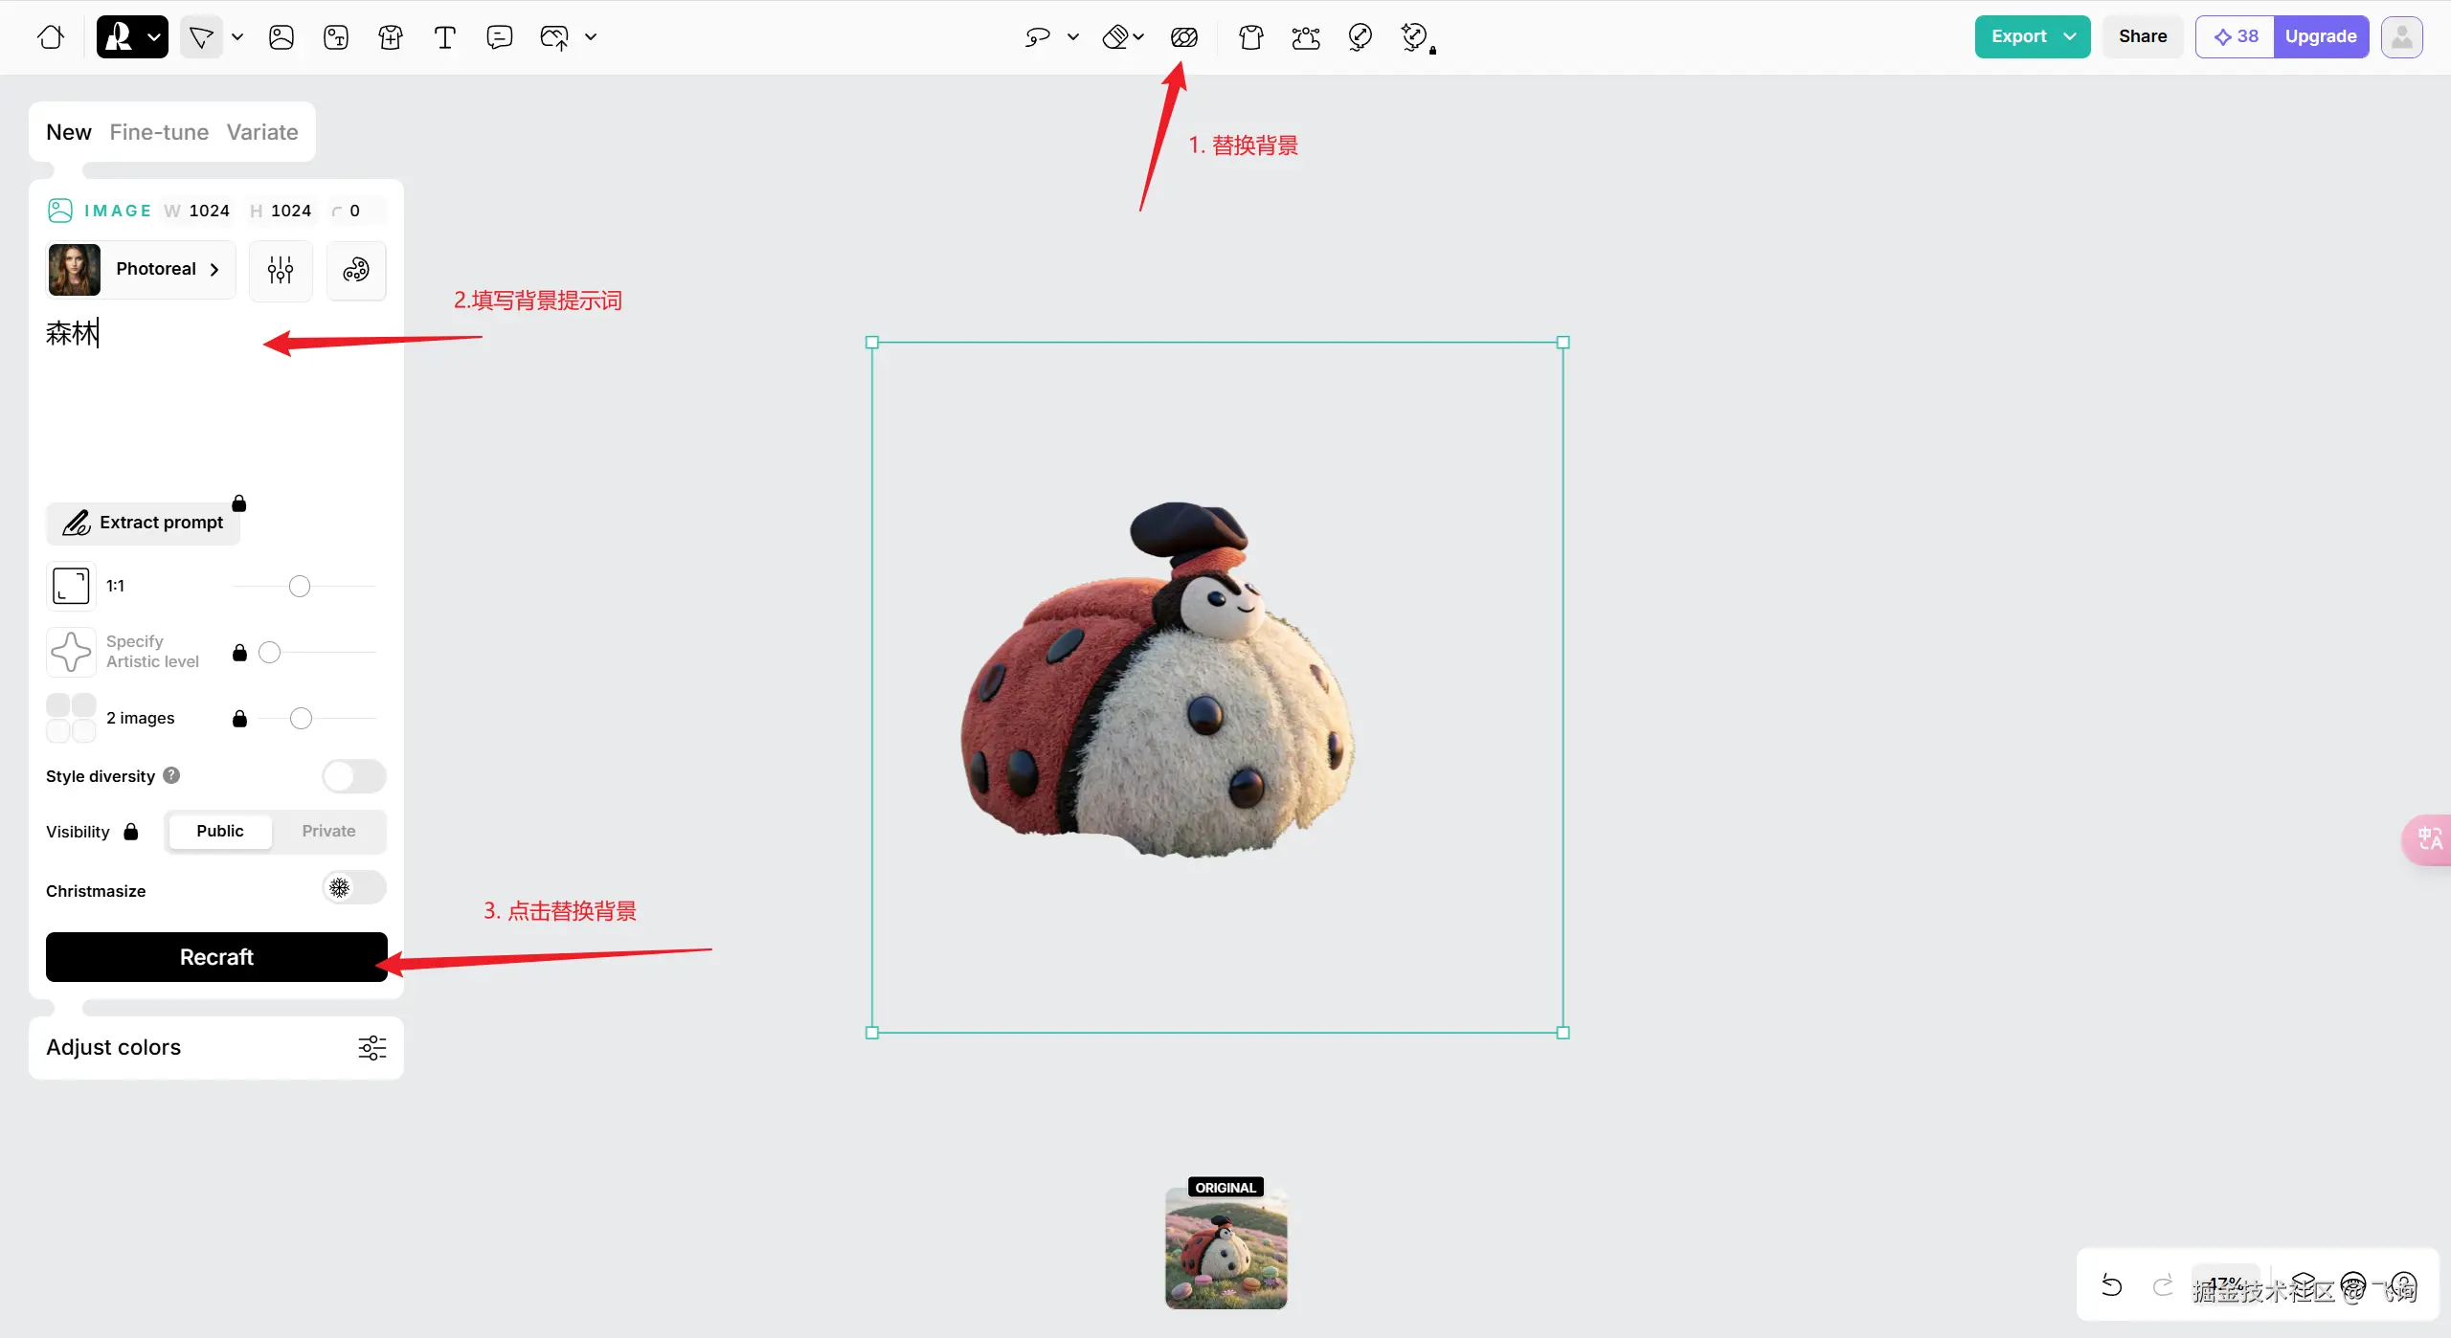The width and height of the screenshot is (2451, 1338).
Task: Set visibility to Private
Action: (x=328, y=831)
